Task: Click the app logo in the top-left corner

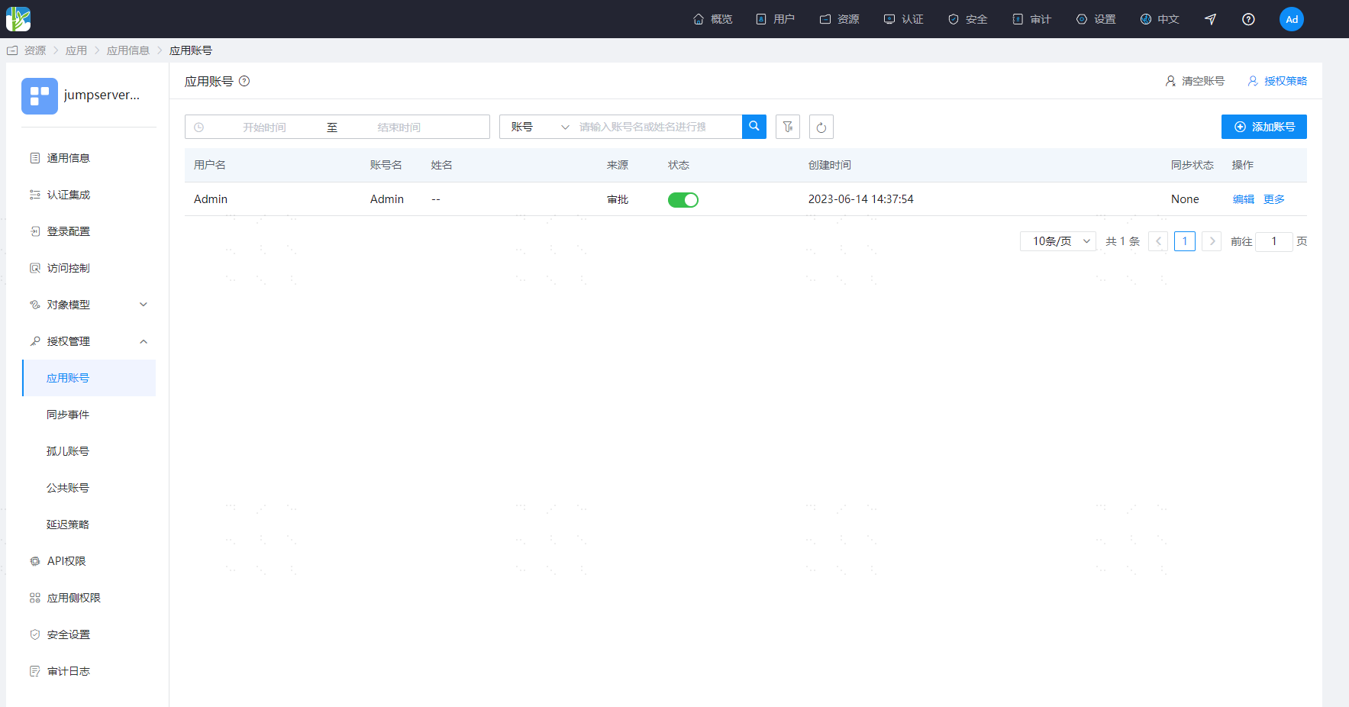Action: click(18, 19)
